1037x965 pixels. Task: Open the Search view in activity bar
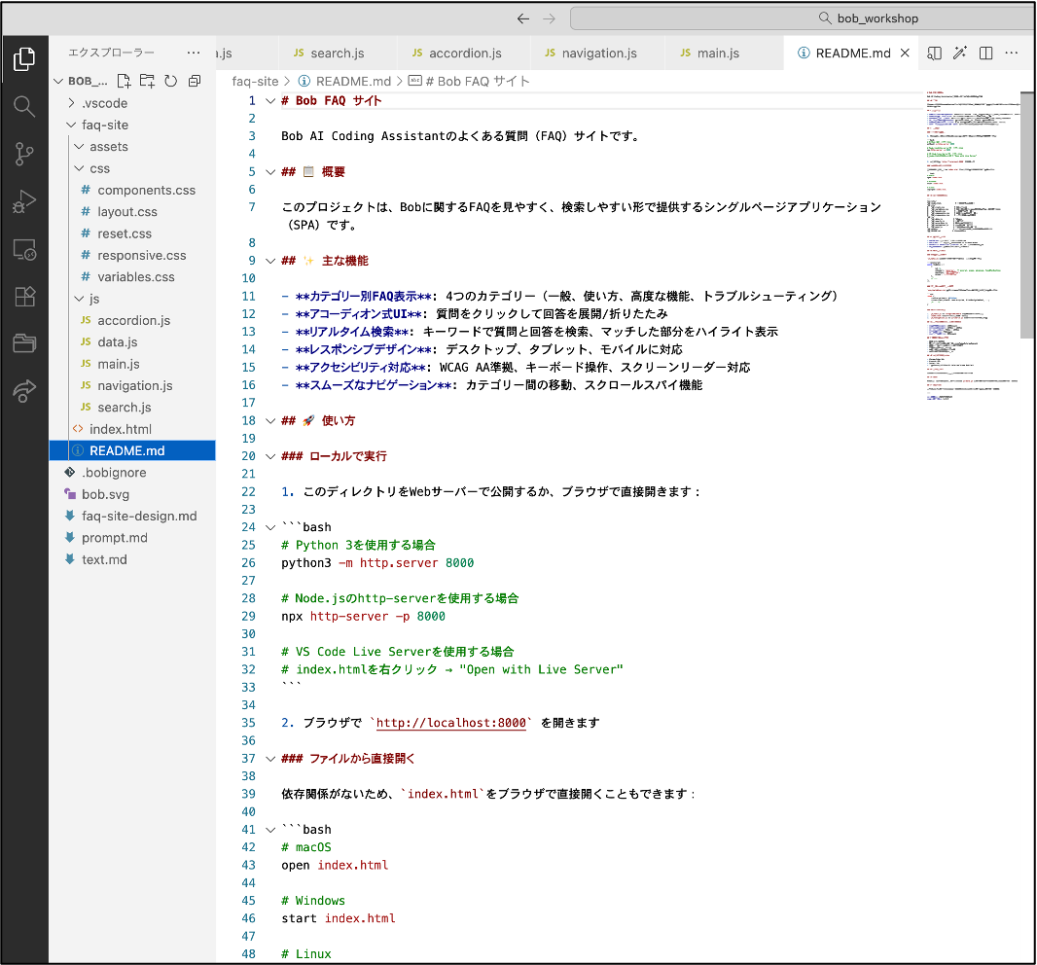pyautogui.click(x=24, y=106)
